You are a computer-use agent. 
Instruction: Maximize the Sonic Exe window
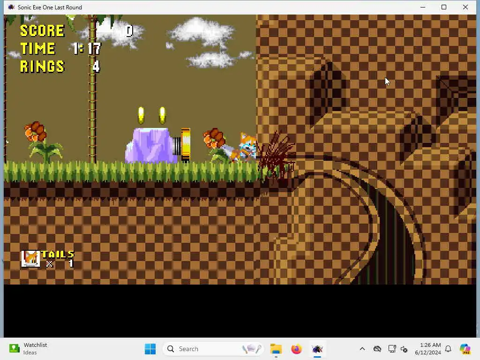[444, 7]
